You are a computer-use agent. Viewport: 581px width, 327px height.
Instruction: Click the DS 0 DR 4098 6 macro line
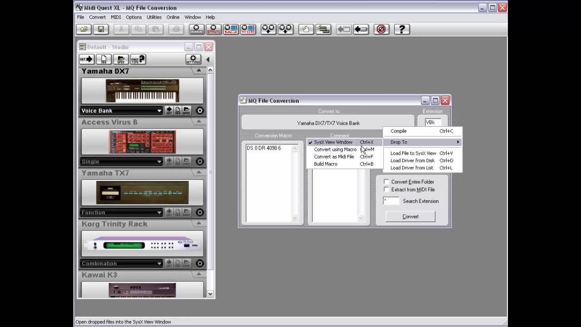(x=264, y=148)
